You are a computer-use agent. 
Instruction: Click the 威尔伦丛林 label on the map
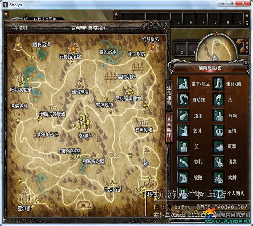[48, 134]
